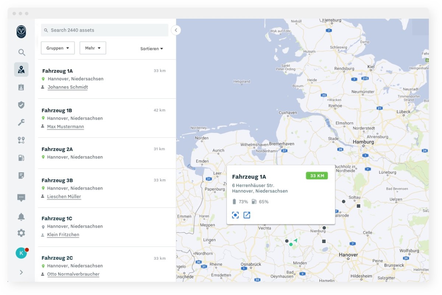Open the Mehr dropdown
The height and width of the screenshot is (295, 442).
pyautogui.click(x=93, y=48)
